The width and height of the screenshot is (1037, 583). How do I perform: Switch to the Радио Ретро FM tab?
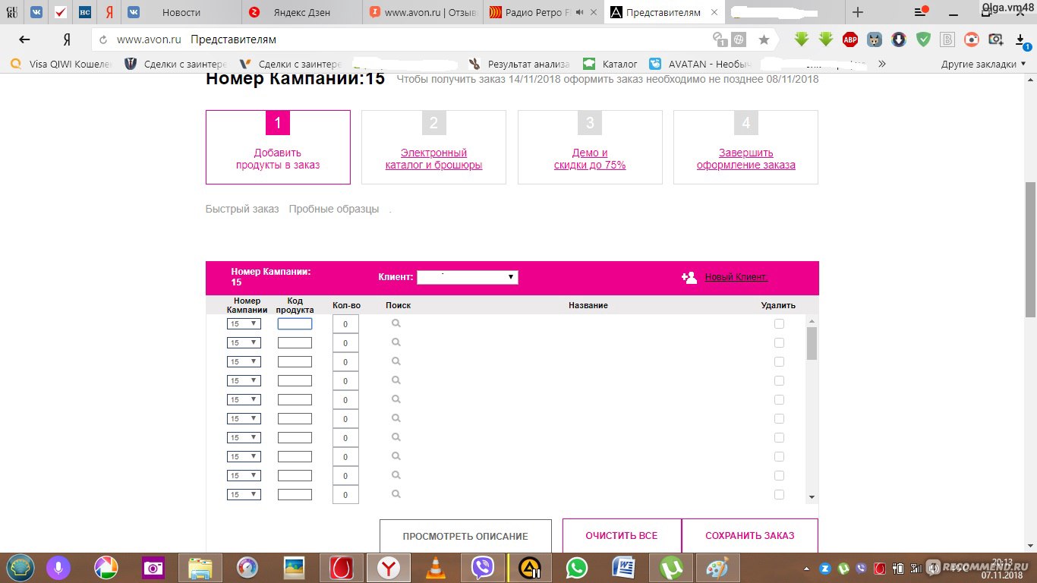click(543, 12)
